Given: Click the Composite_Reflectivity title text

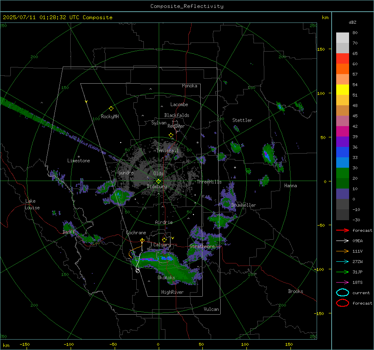Looking at the screenshot, I should coord(187,6).
